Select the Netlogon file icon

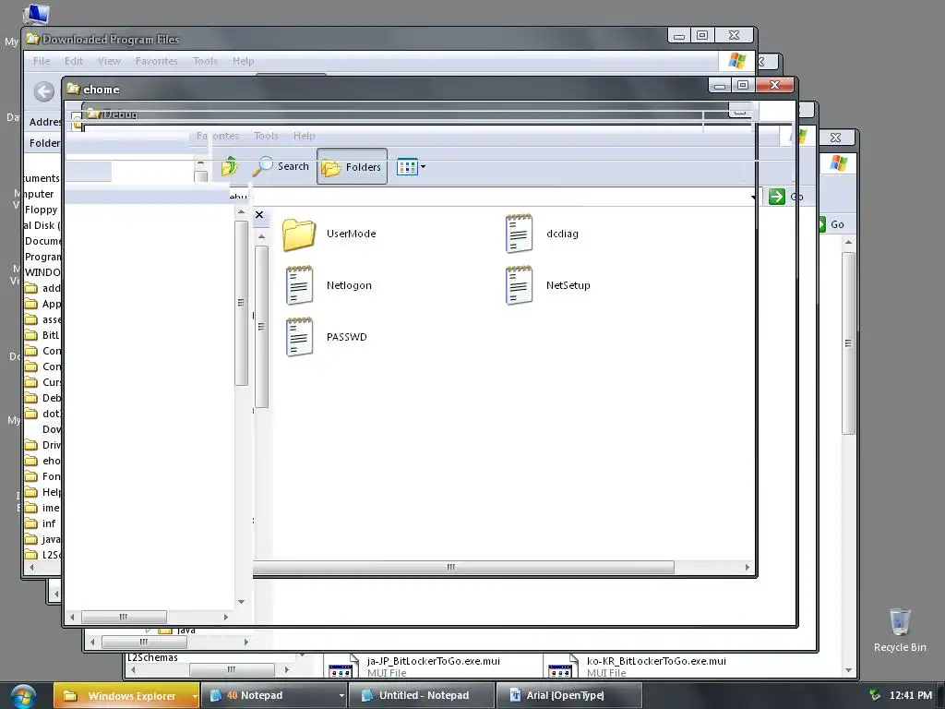[x=300, y=285]
